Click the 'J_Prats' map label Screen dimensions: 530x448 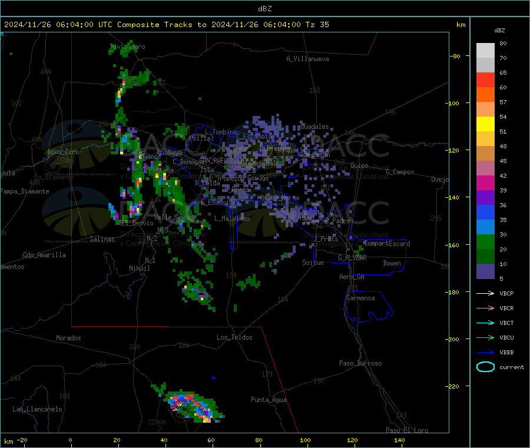(x=326, y=239)
